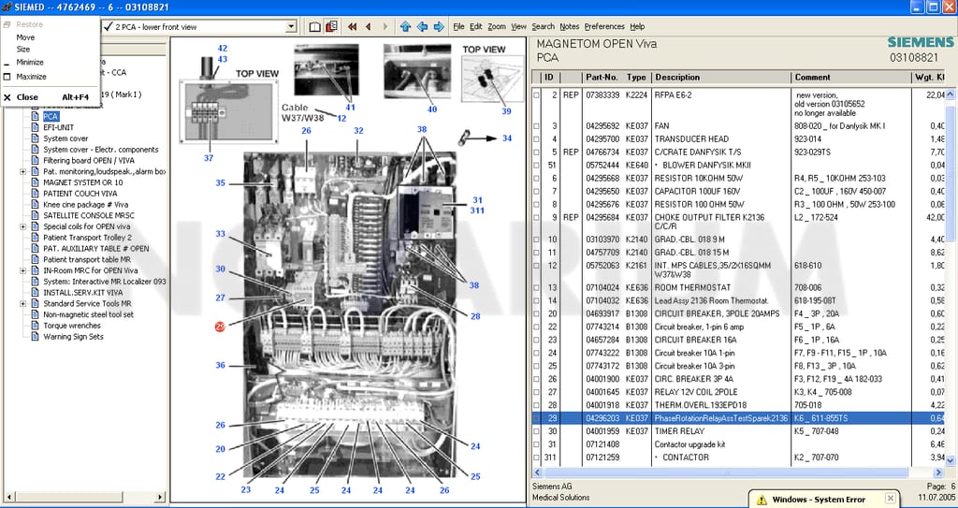Click the blue up arrow navigation icon
The image size is (958, 508).
(405, 27)
